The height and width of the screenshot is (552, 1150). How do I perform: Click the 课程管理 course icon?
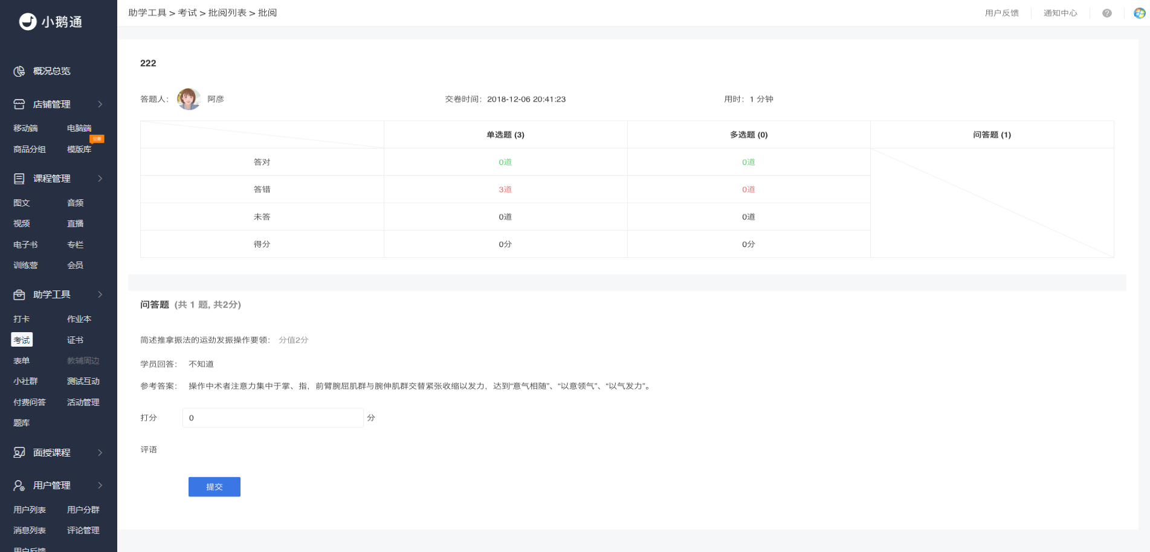click(19, 179)
